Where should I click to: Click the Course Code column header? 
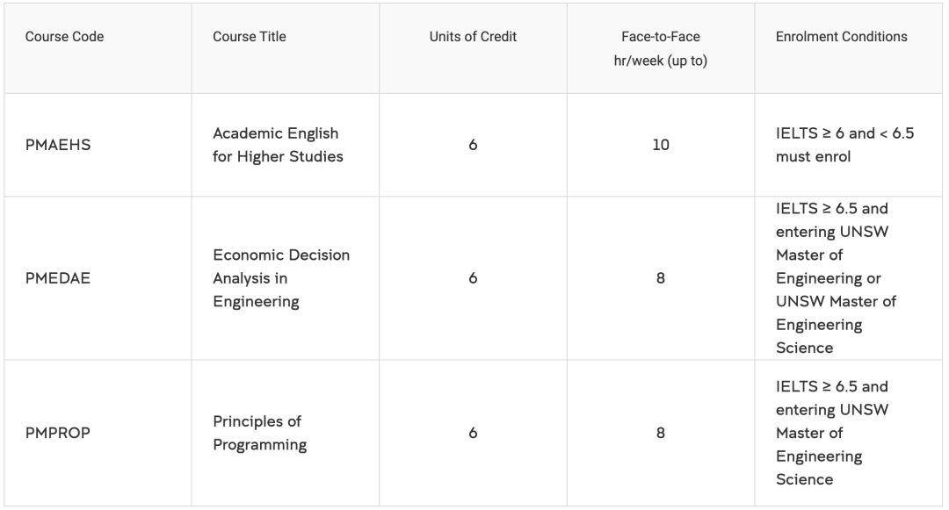tap(64, 37)
